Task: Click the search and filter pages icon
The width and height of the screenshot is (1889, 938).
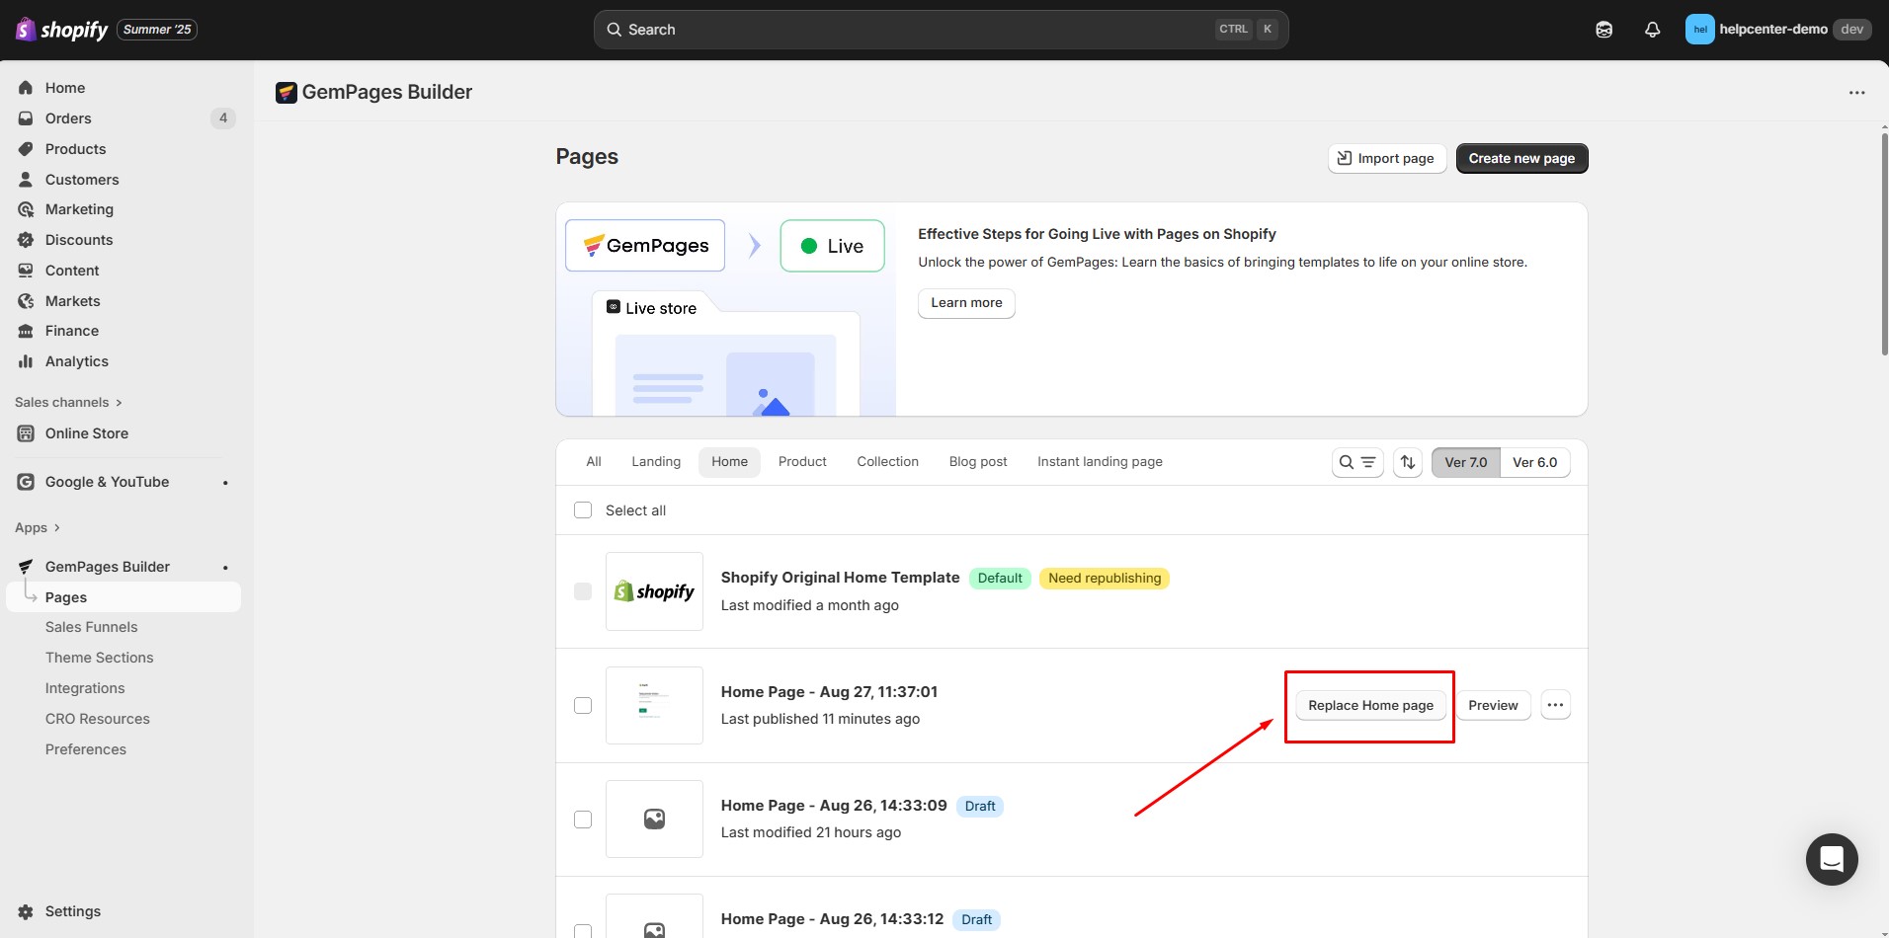Action: (x=1357, y=462)
